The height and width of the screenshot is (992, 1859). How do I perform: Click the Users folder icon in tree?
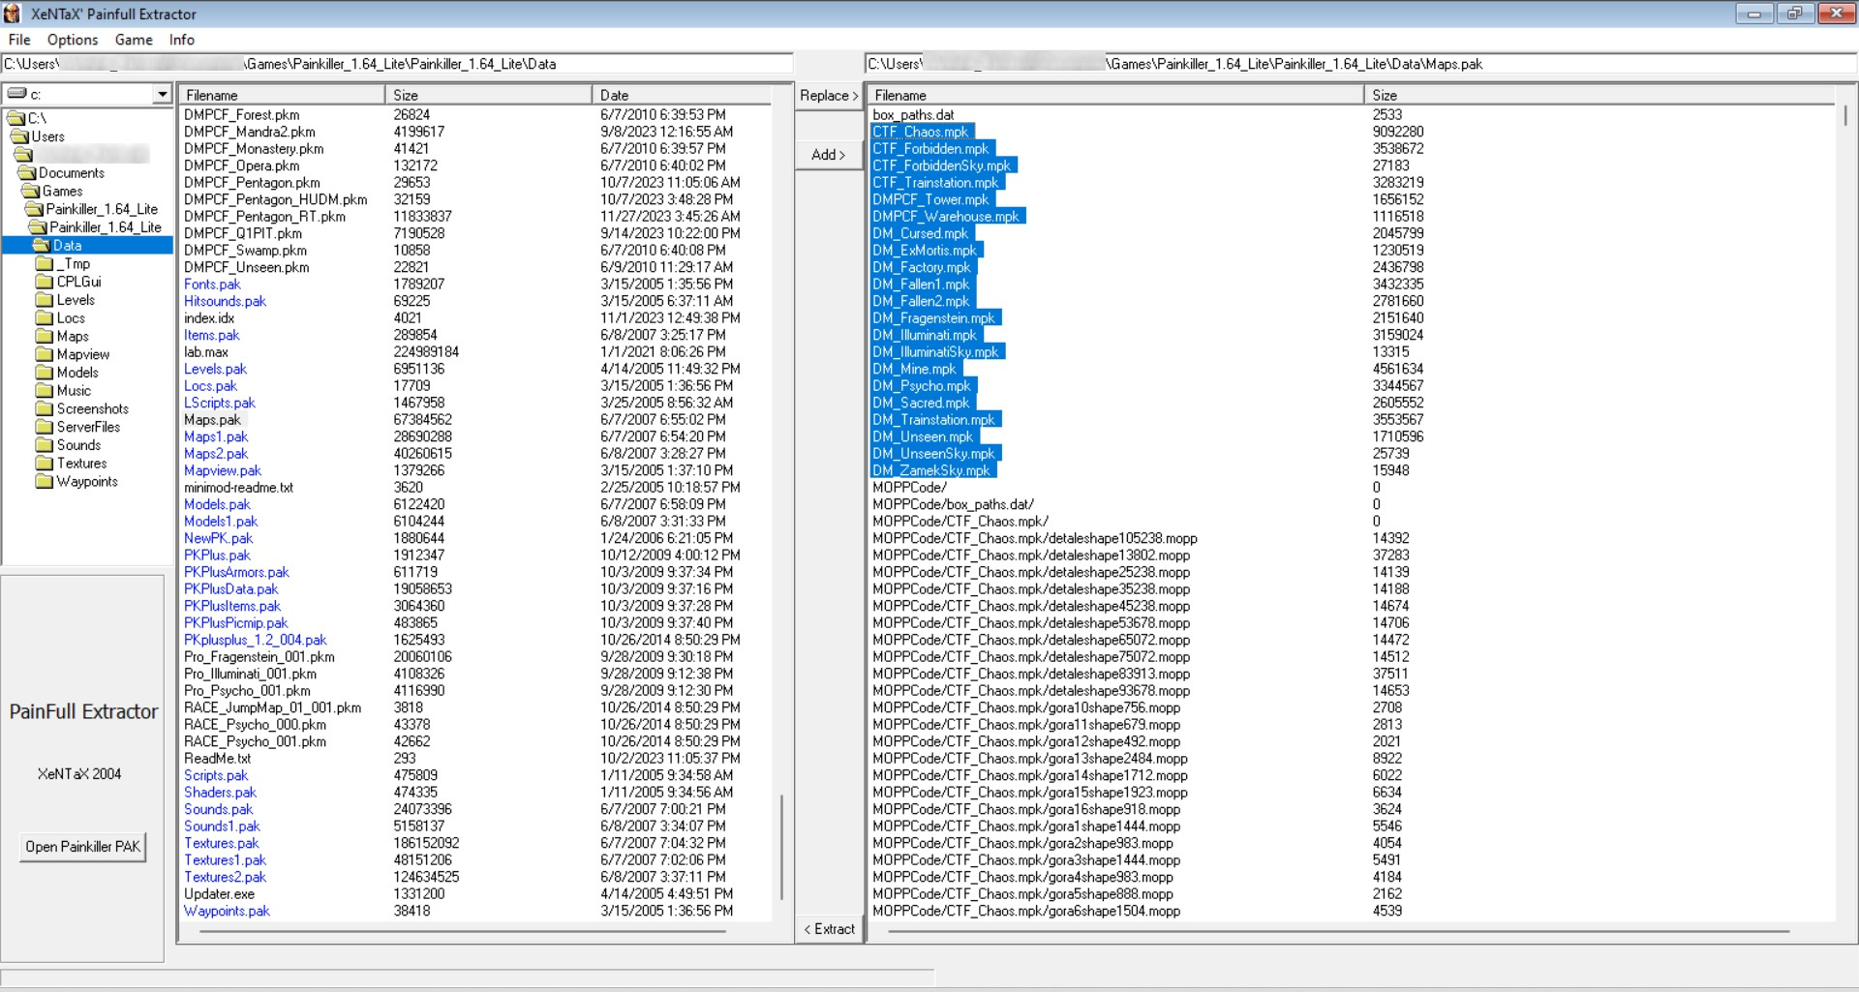[20, 136]
